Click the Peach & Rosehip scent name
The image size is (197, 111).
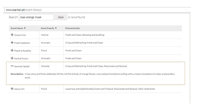coord(22,51)
